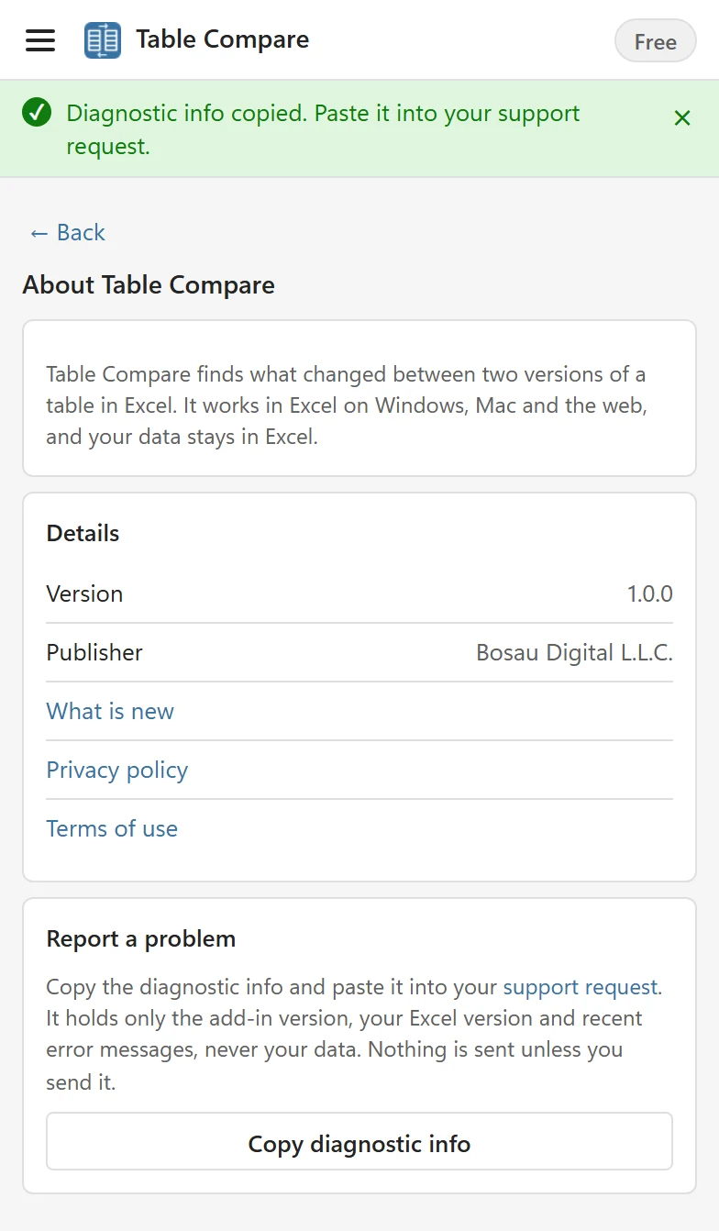Open the Terms of use link
719x1231 pixels.
tap(112, 828)
